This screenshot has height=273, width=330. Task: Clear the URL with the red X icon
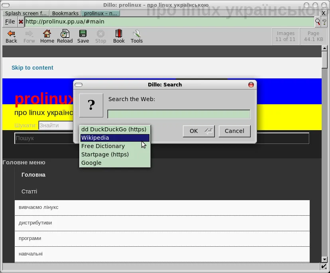tap(21, 21)
